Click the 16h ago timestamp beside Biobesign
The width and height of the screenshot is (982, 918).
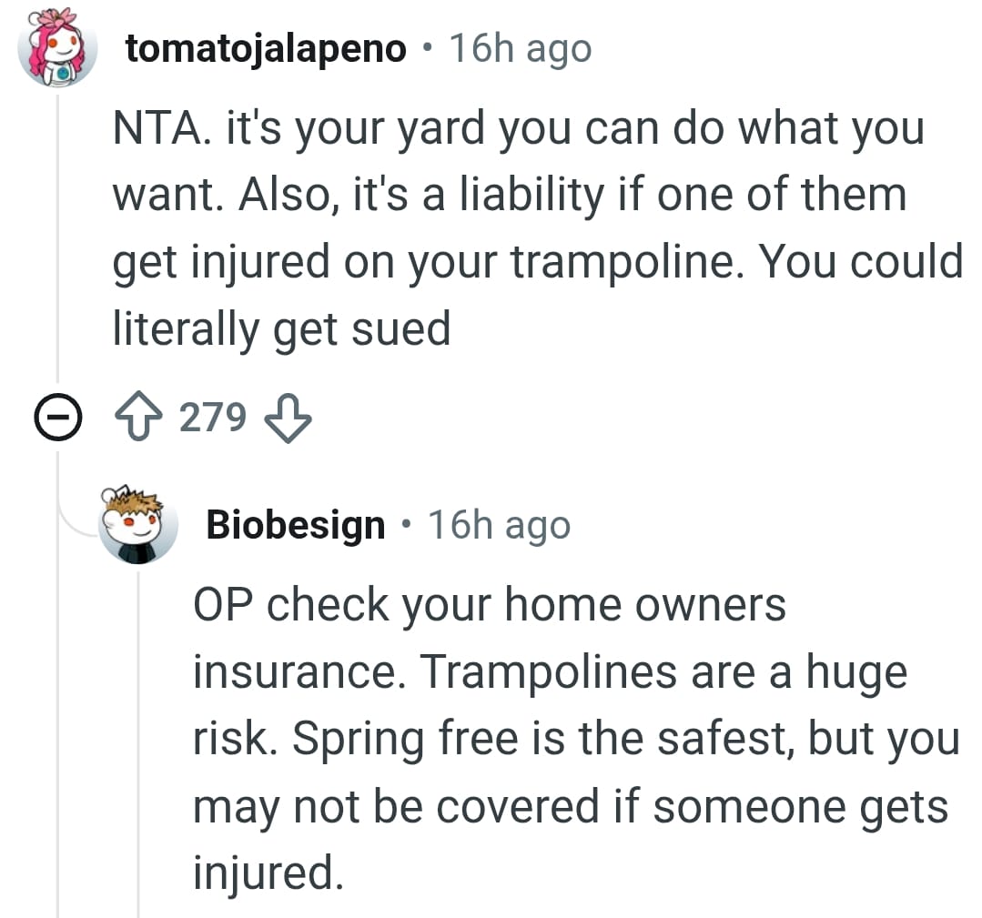tap(499, 525)
